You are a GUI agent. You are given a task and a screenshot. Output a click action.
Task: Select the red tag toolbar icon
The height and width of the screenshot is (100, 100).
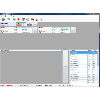19,19
